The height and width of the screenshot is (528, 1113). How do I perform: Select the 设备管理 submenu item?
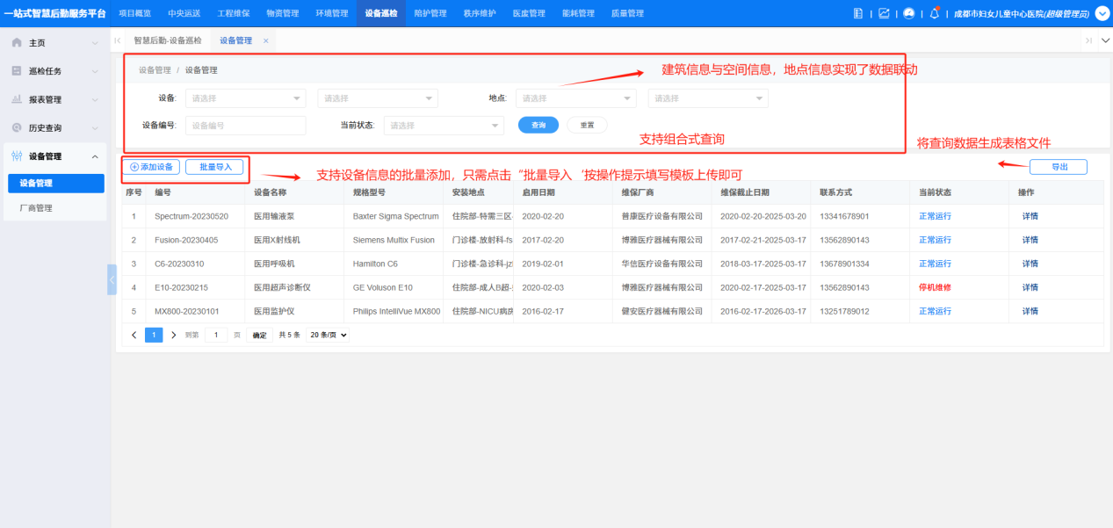click(56, 184)
